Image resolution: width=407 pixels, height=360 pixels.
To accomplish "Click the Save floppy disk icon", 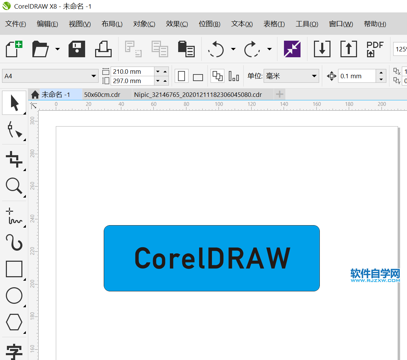I will point(77,49).
